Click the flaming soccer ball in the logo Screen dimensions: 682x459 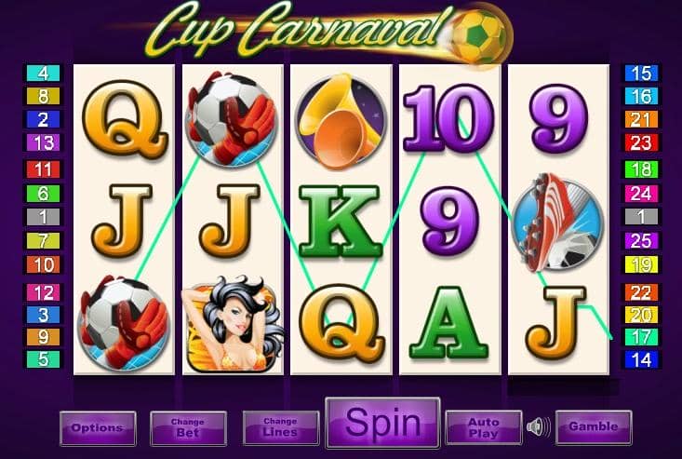[x=479, y=37]
